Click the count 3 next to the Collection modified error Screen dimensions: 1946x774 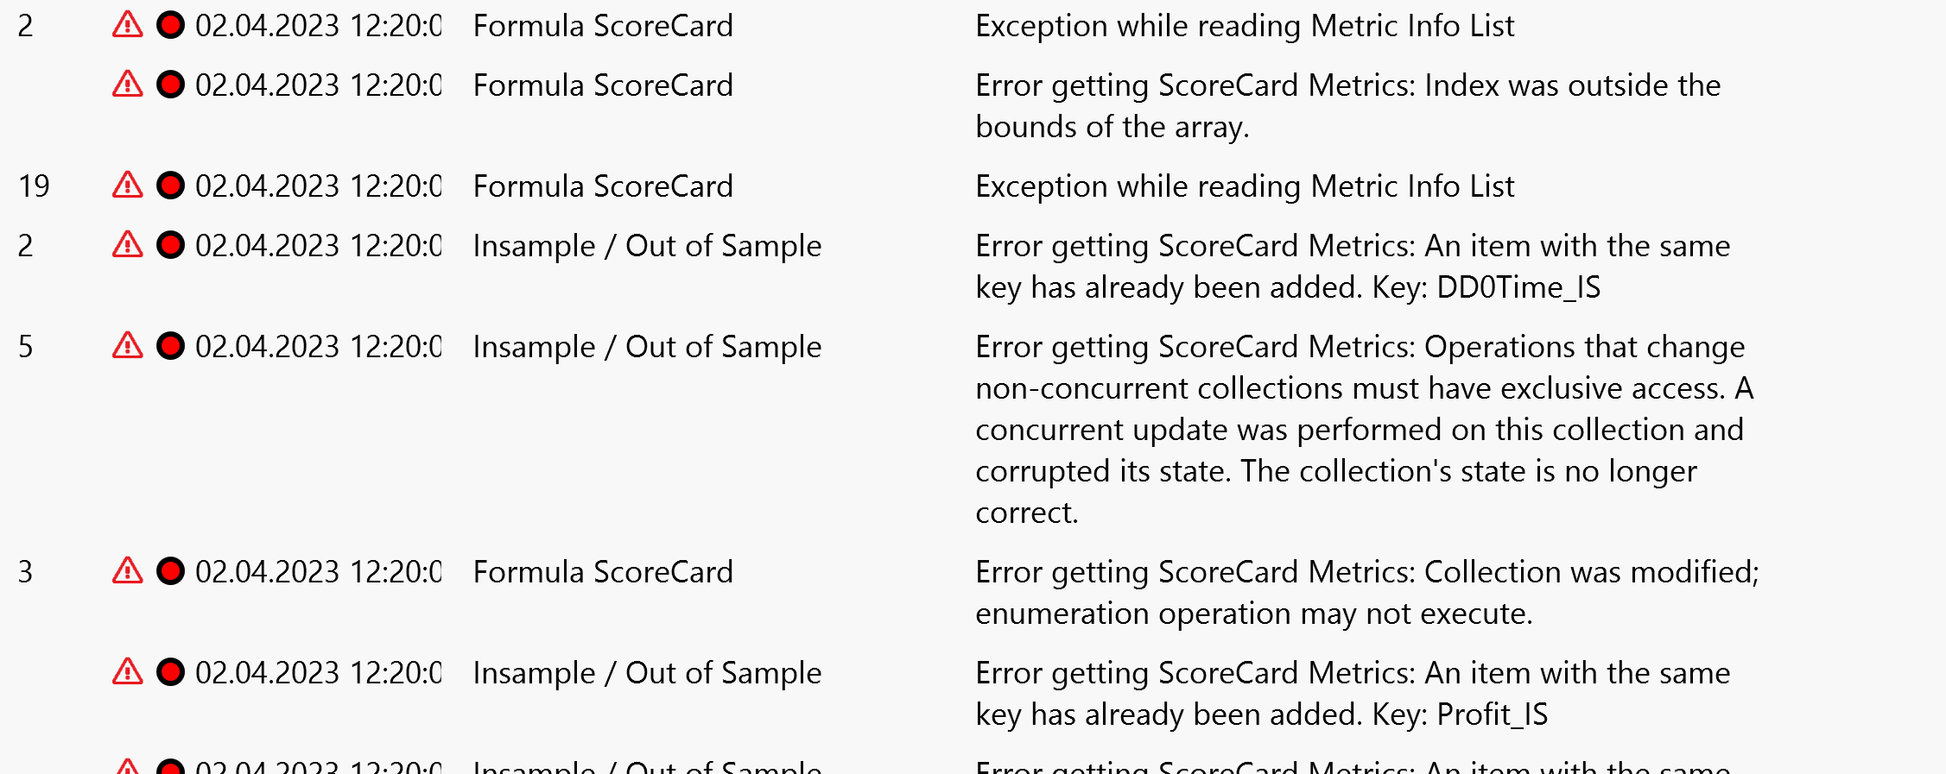coord(24,572)
